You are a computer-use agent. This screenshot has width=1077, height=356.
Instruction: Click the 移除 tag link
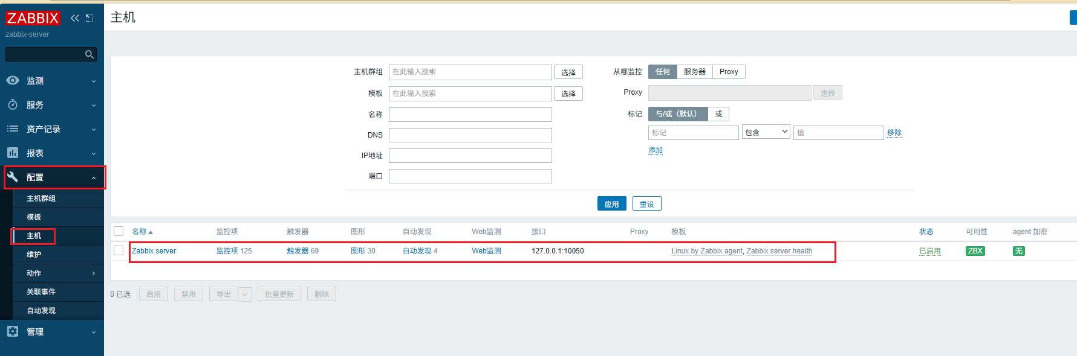point(894,133)
